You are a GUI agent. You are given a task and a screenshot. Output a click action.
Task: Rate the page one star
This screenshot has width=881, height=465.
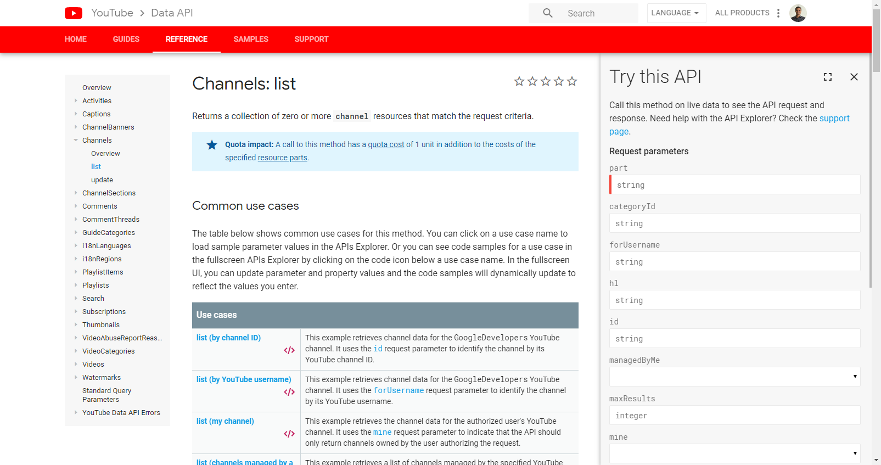point(519,81)
